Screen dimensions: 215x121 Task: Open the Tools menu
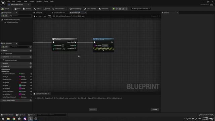[x=46, y=1]
